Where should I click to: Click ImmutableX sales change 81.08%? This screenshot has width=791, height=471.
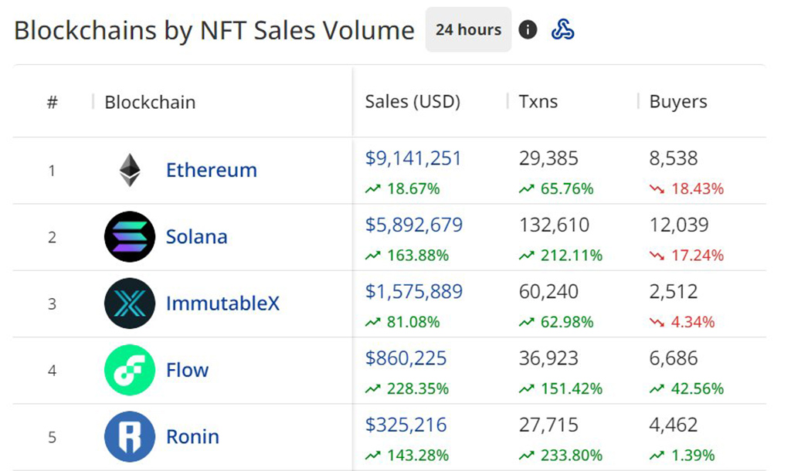[402, 322]
